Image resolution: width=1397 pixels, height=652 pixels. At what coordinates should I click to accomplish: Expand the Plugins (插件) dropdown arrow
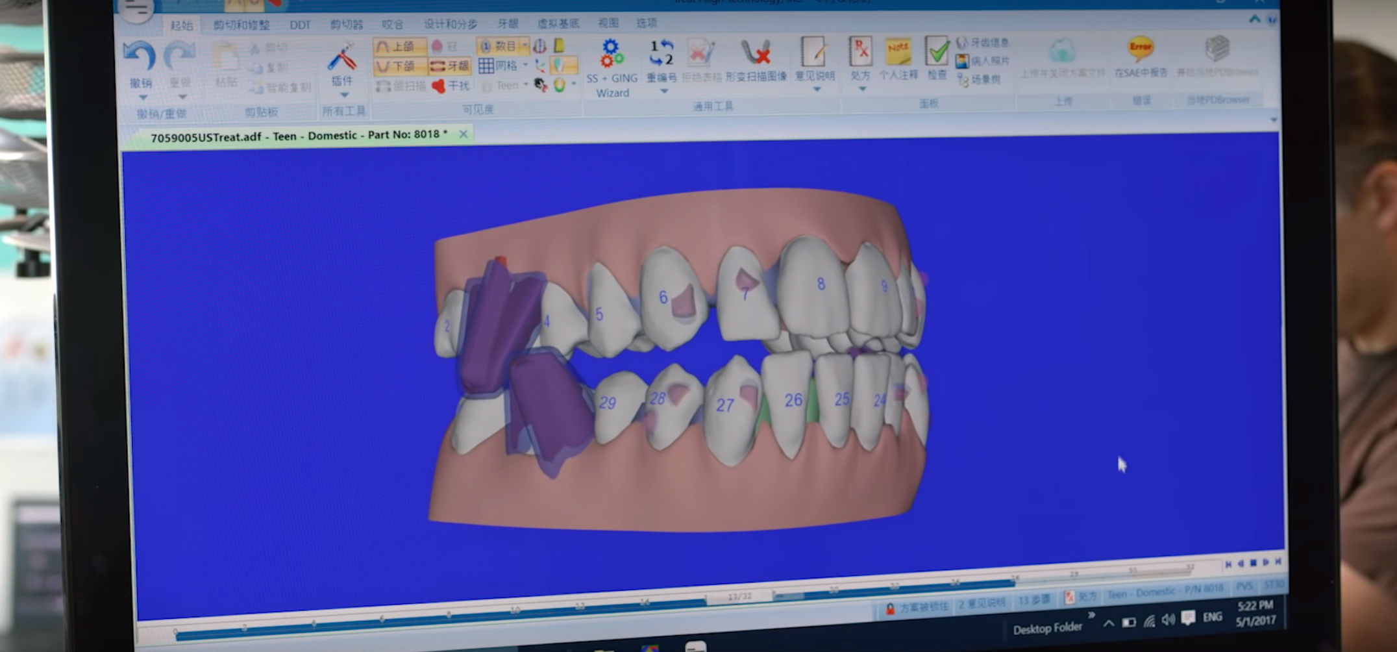[x=344, y=95]
